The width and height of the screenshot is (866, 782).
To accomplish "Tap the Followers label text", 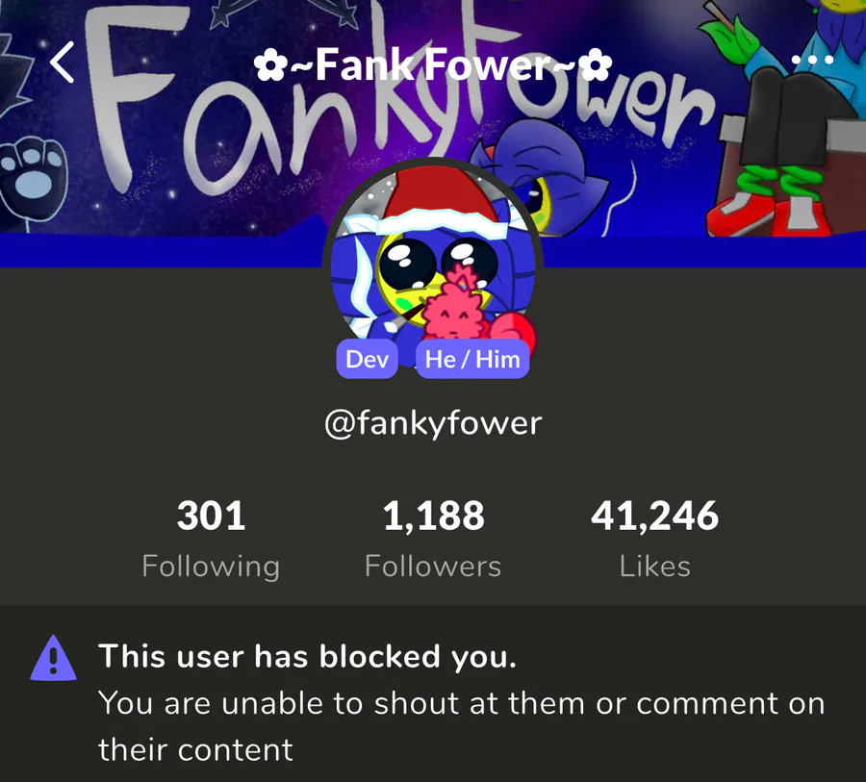I will pyautogui.click(x=433, y=567).
